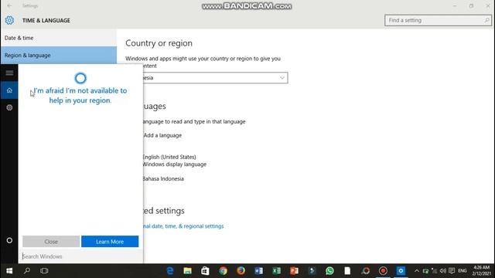Open Microsoft Store from taskbar
The width and height of the screenshot is (495, 278).
(x=205, y=271)
